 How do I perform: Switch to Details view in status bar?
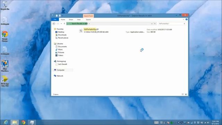coord(183,94)
